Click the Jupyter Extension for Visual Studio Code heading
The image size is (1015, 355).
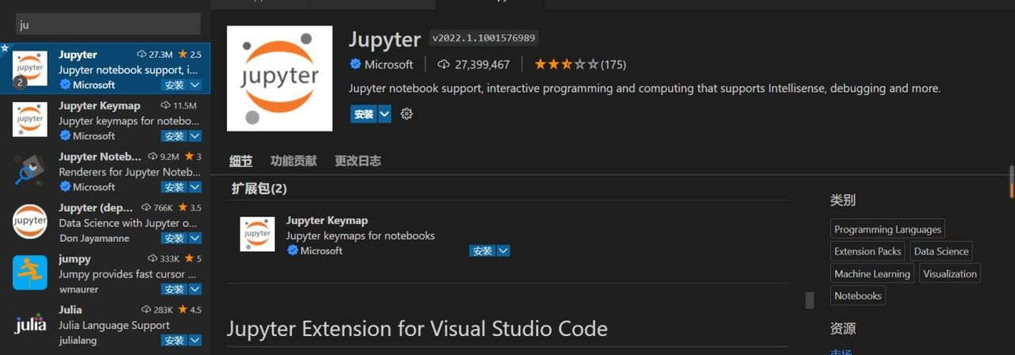click(x=417, y=329)
